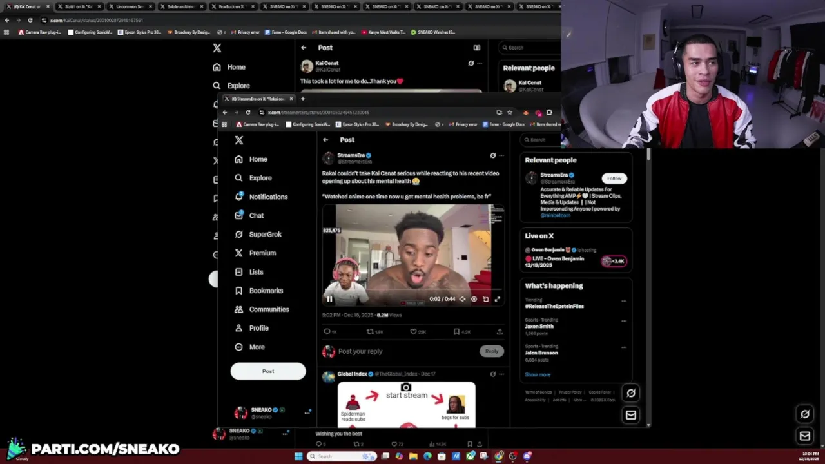Share the StreamsEra post
This screenshot has width=825, height=464.
[500, 332]
